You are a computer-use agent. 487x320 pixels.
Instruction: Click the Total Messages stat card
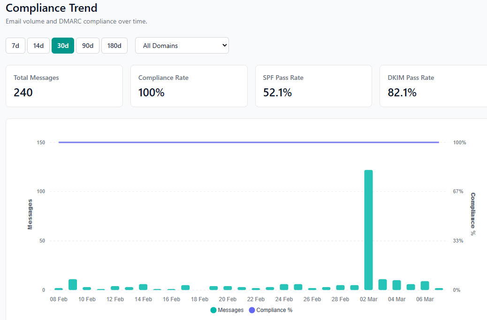tap(64, 86)
